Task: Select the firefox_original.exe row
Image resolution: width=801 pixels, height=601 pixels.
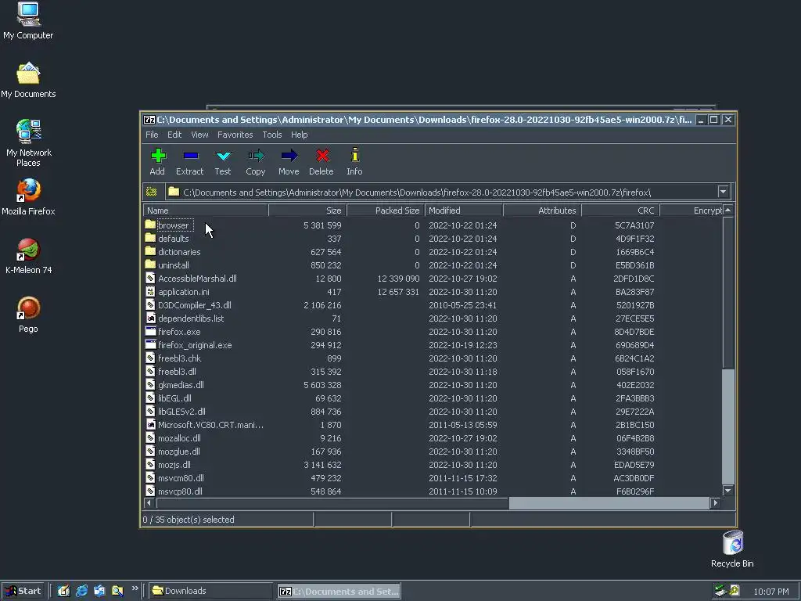Action: point(433,345)
